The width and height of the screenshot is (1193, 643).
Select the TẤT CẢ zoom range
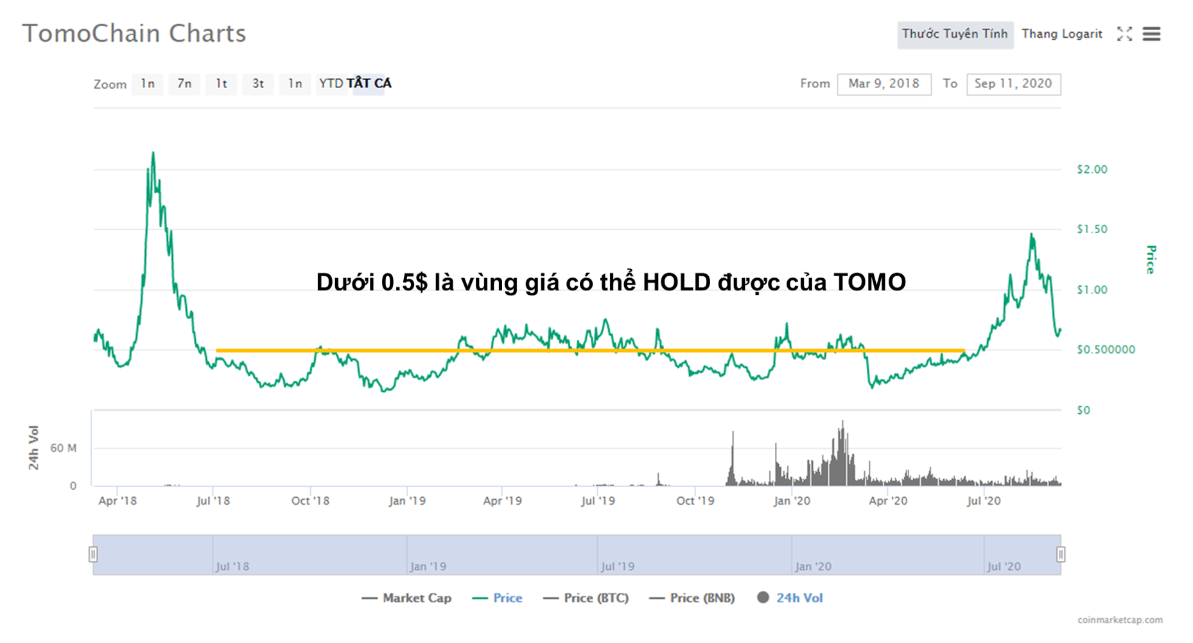coord(369,84)
